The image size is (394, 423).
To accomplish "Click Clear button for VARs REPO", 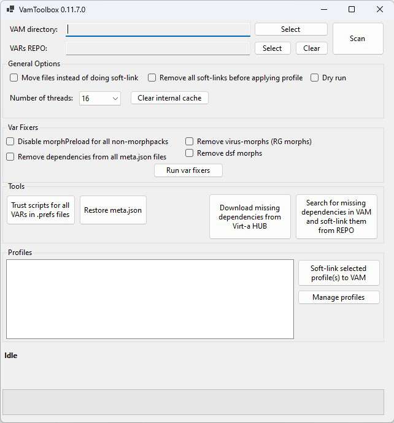I will [311, 48].
